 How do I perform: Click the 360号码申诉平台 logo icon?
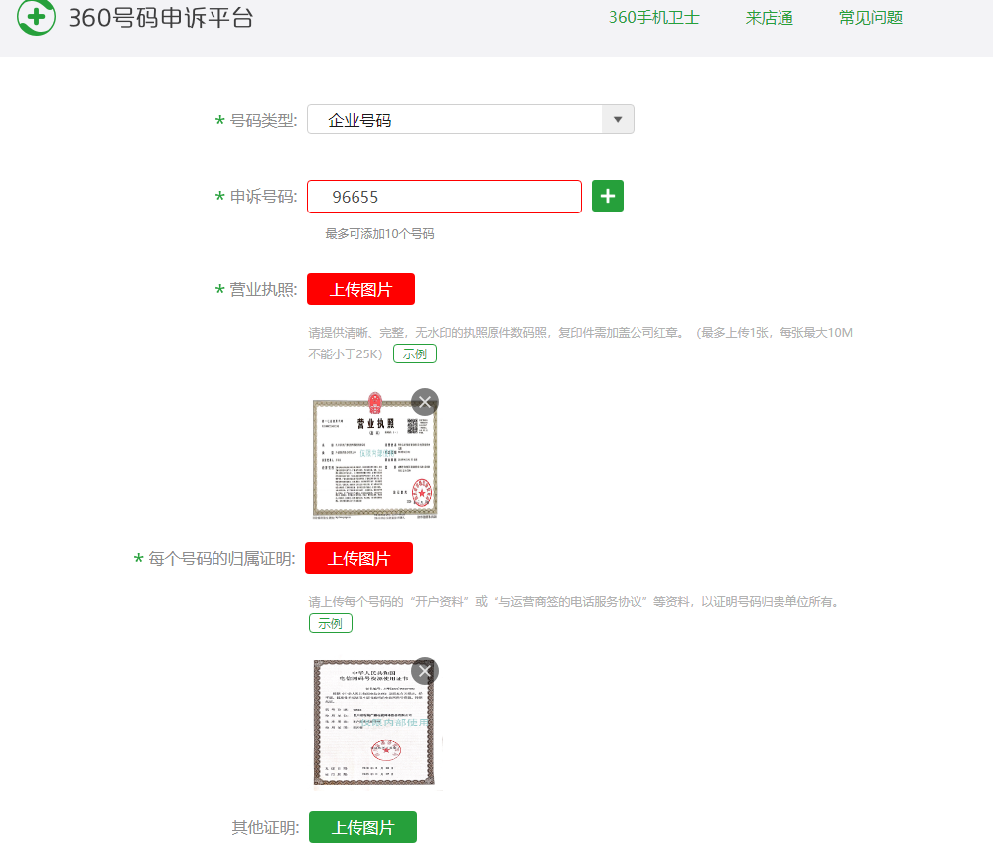(36, 18)
